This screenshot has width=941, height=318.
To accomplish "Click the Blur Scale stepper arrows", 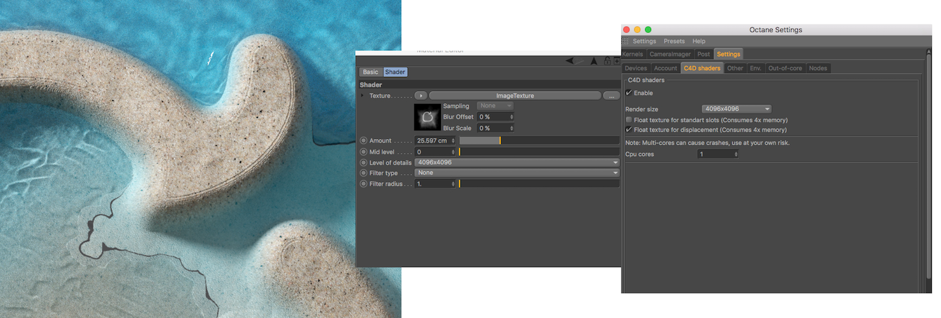I will tap(512, 128).
